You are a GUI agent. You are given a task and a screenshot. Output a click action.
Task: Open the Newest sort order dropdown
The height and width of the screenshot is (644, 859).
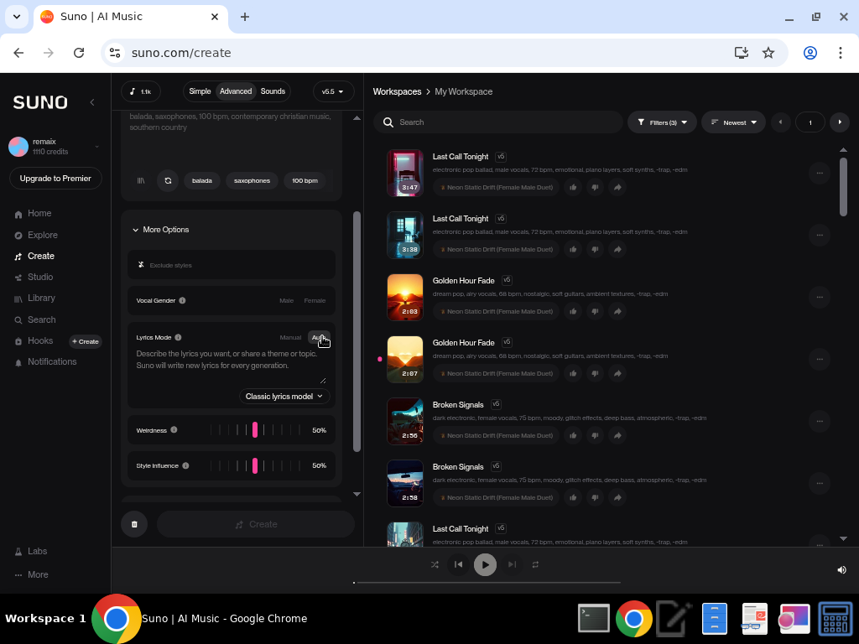tap(733, 122)
